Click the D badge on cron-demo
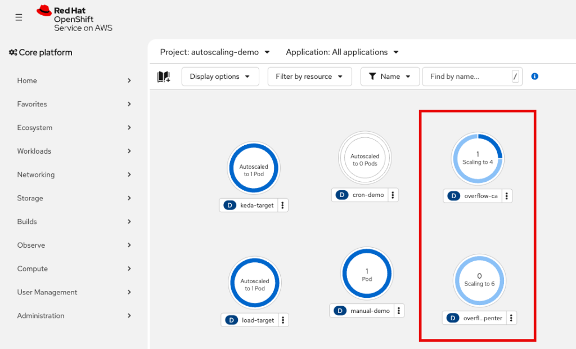 click(341, 195)
